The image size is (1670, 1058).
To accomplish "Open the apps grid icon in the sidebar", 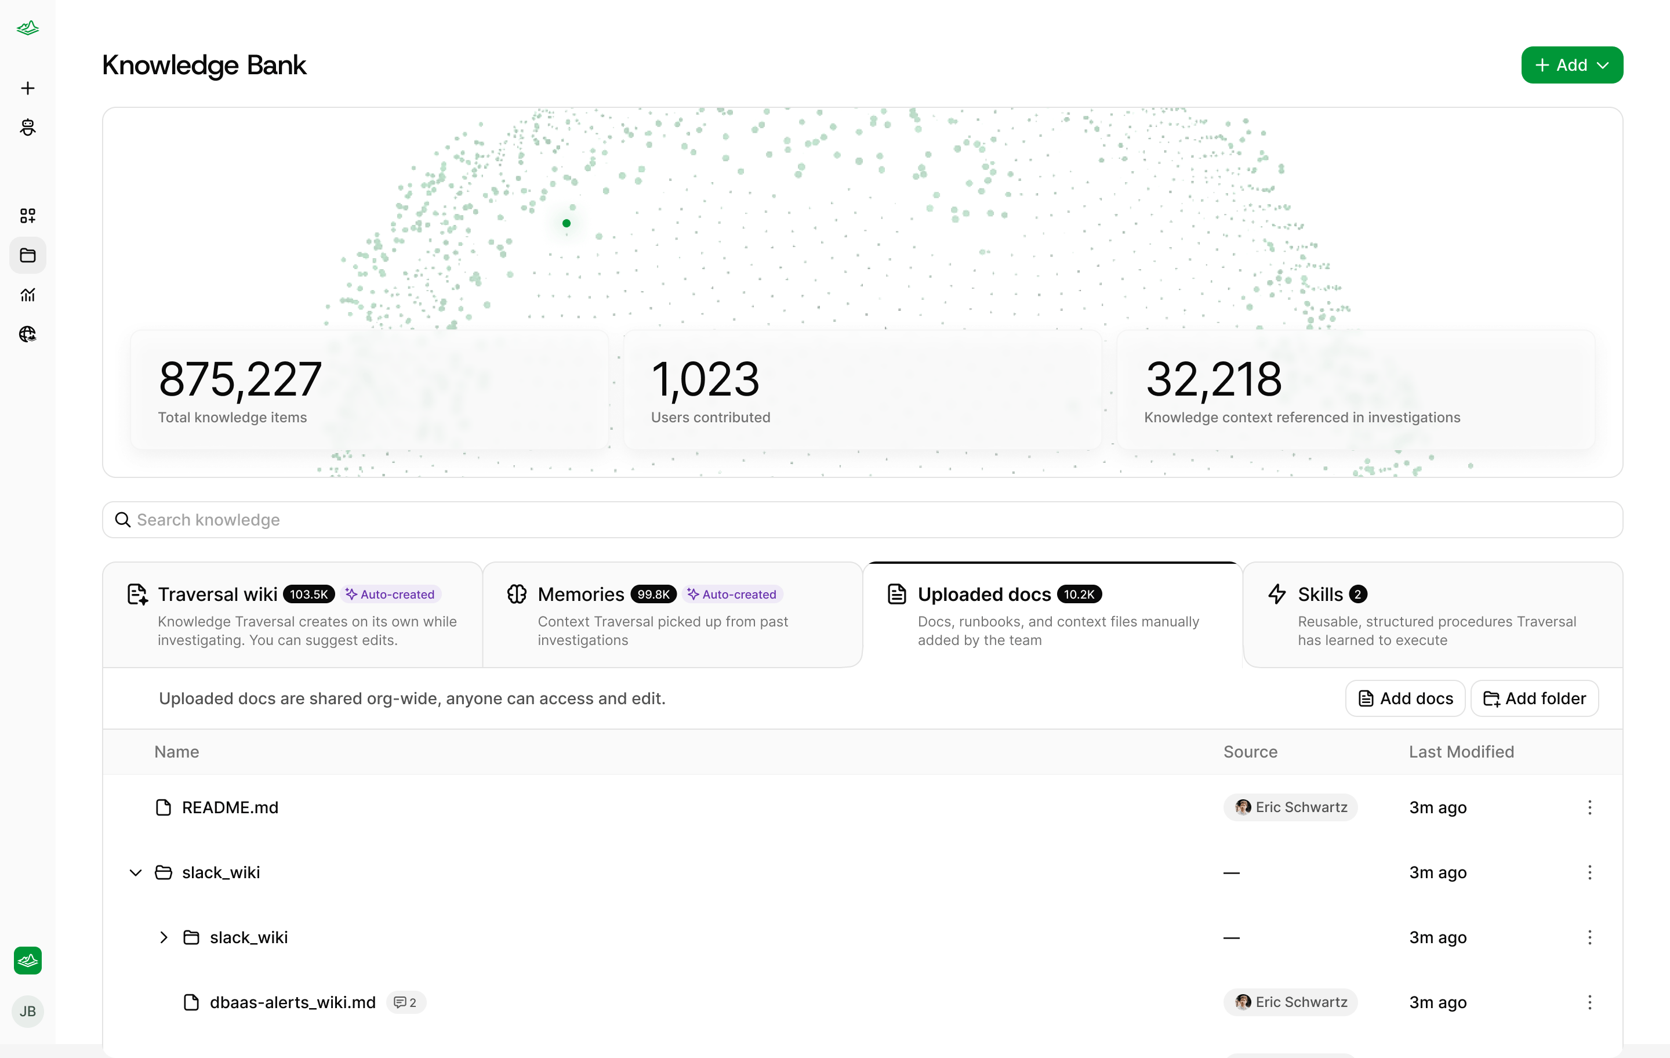I will pyautogui.click(x=28, y=216).
